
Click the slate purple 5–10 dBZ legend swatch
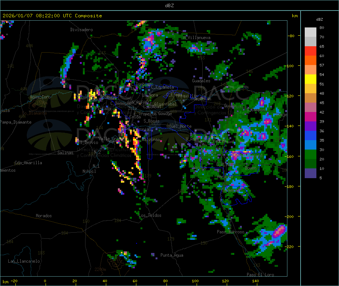coord(310,173)
